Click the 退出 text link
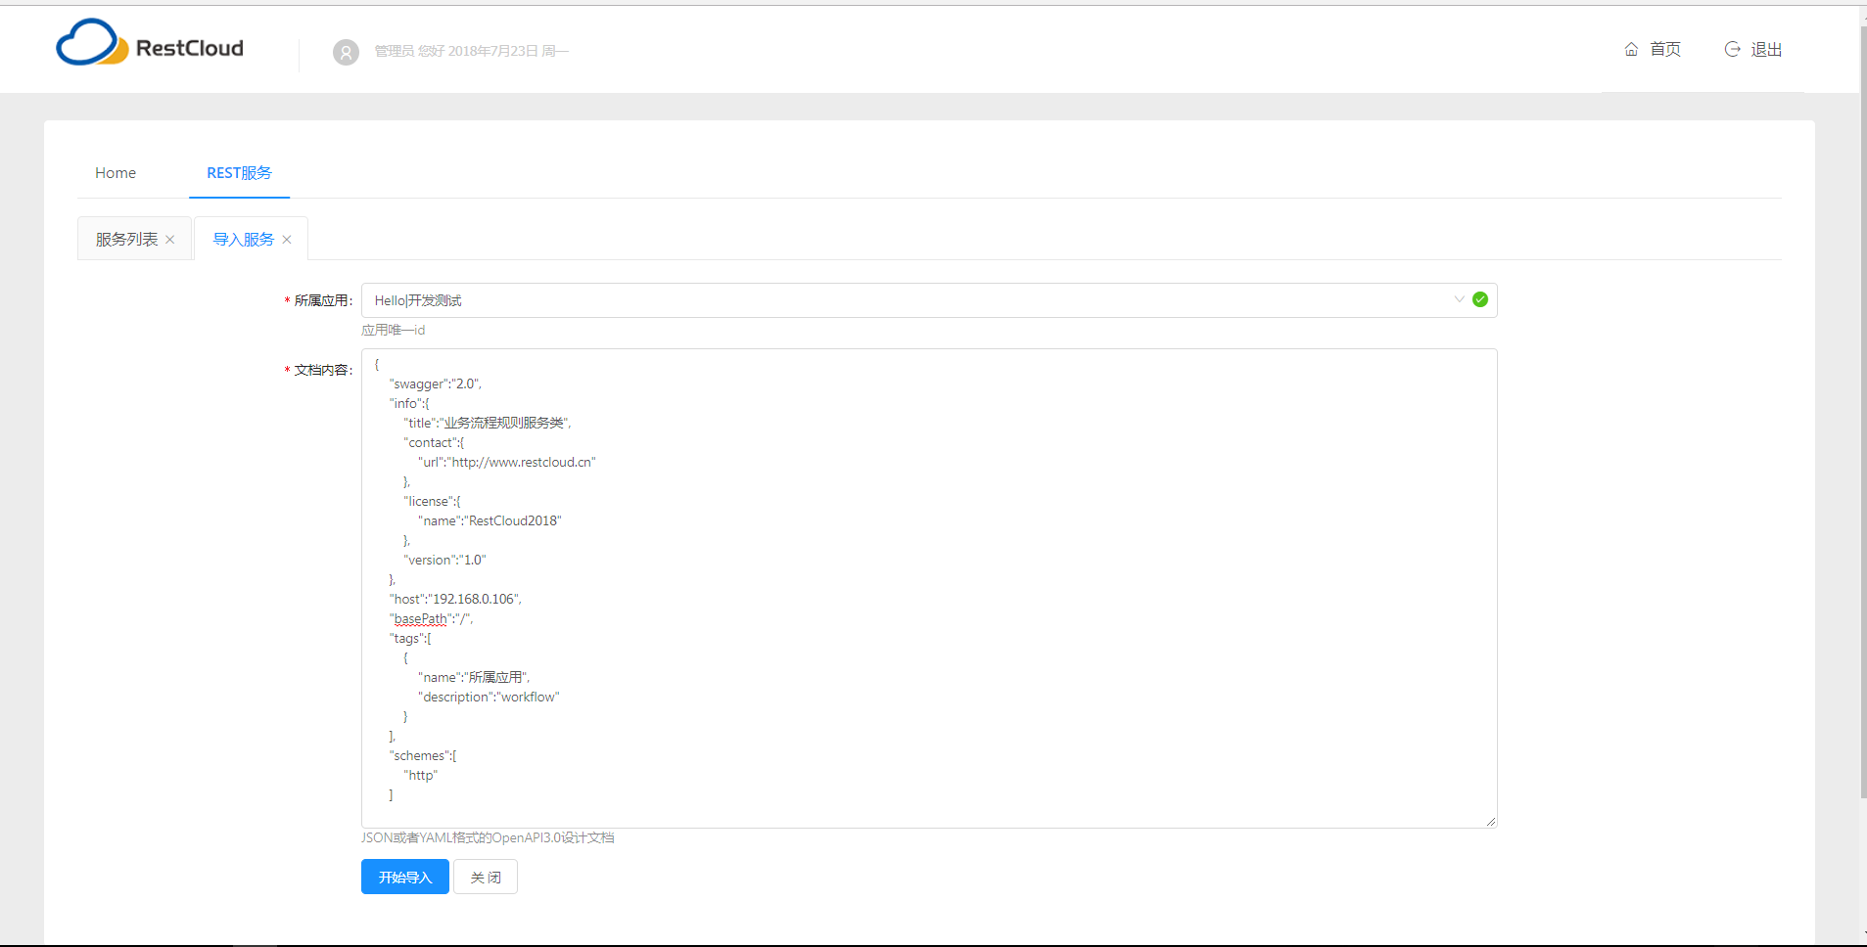 [1766, 50]
